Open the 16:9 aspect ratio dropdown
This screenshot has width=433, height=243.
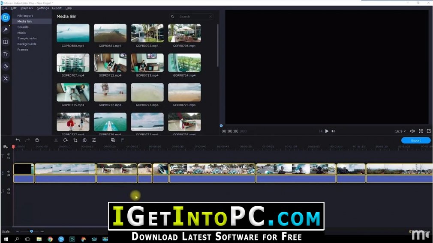400,131
